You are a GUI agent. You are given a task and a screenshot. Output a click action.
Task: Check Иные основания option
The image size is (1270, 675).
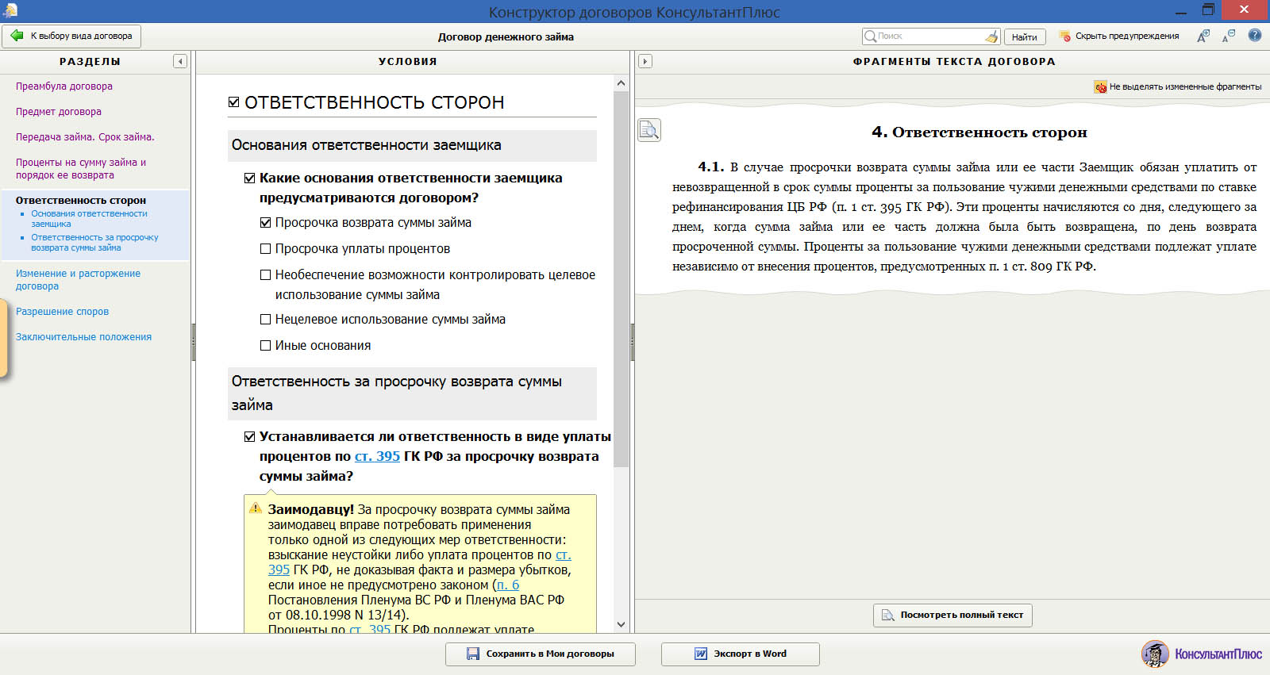tap(266, 346)
